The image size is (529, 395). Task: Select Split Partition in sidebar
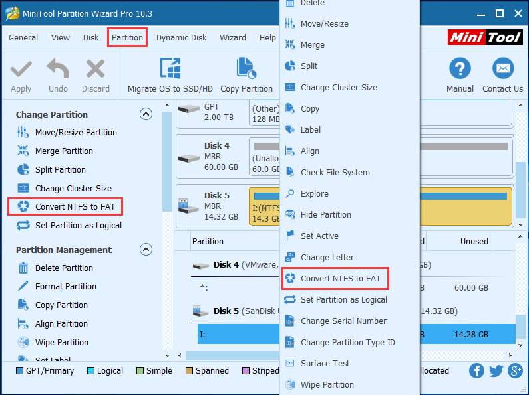(51, 169)
